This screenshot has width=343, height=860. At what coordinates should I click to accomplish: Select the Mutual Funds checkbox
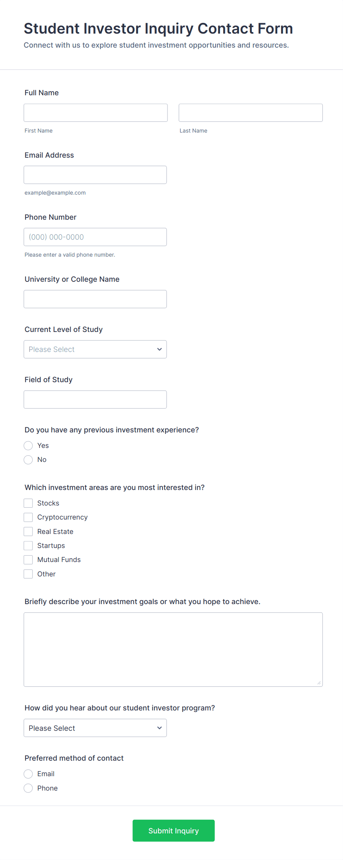click(x=28, y=560)
